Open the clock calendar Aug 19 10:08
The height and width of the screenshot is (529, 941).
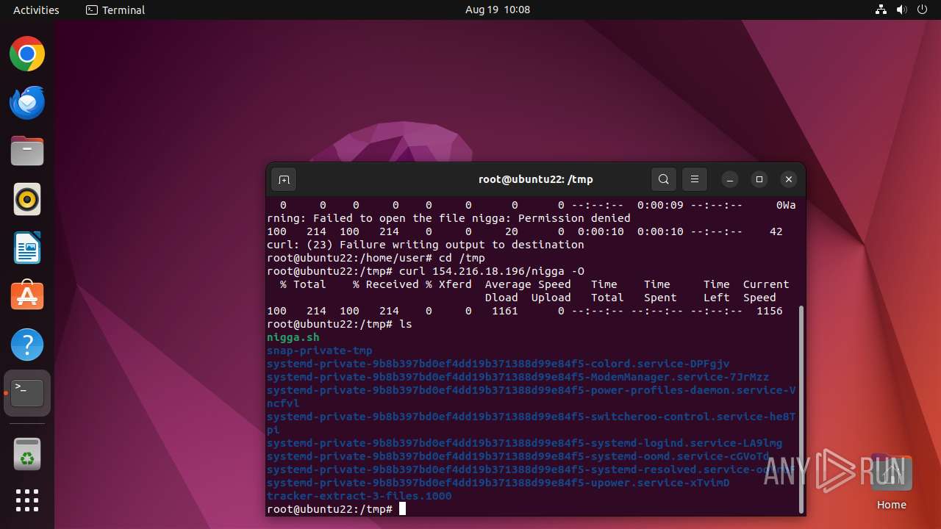coord(498,10)
